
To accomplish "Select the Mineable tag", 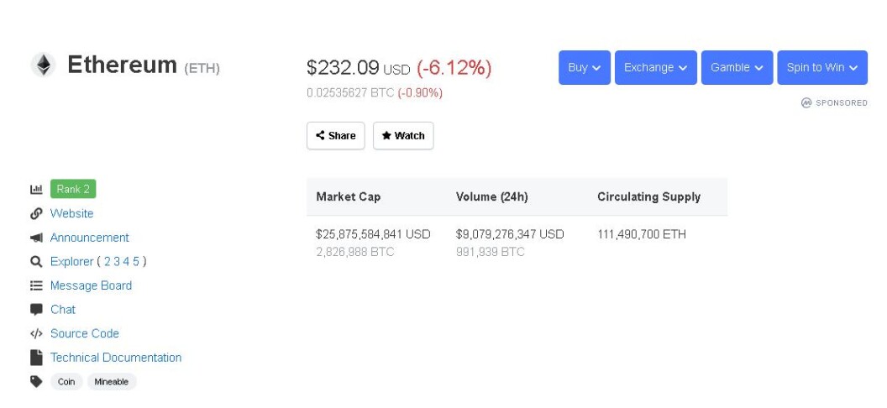I will [112, 382].
